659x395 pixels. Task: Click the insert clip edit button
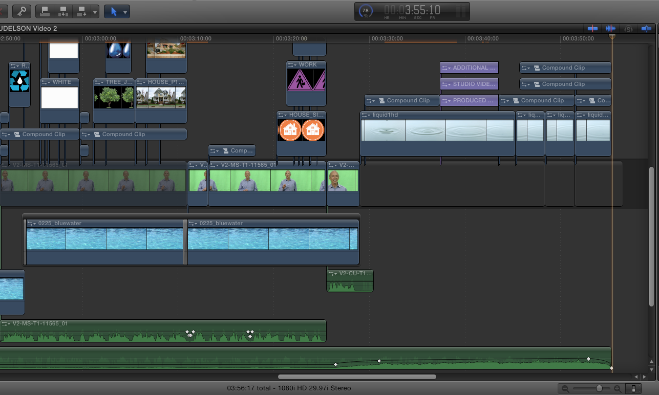(63, 11)
